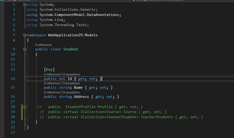Image resolution: width=234 pixels, height=138 pixels.
Task: Collapse the namespace WebApplication29.Models block
Action: pos(25,35)
